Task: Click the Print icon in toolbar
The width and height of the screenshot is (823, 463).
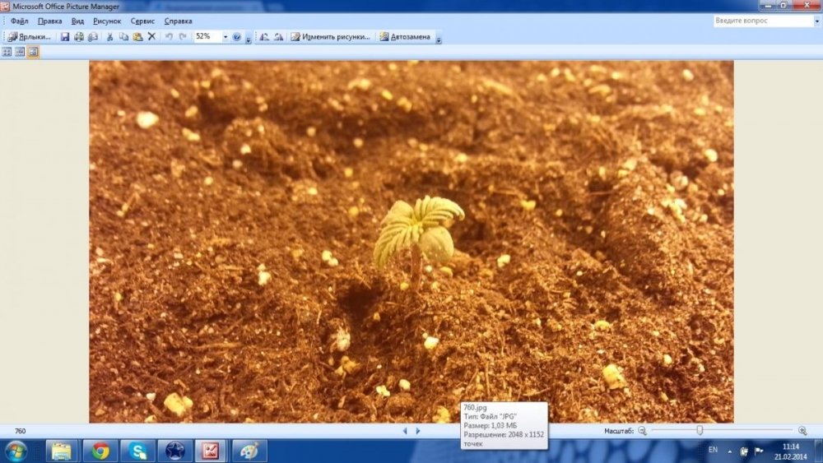Action: click(79, 37)
